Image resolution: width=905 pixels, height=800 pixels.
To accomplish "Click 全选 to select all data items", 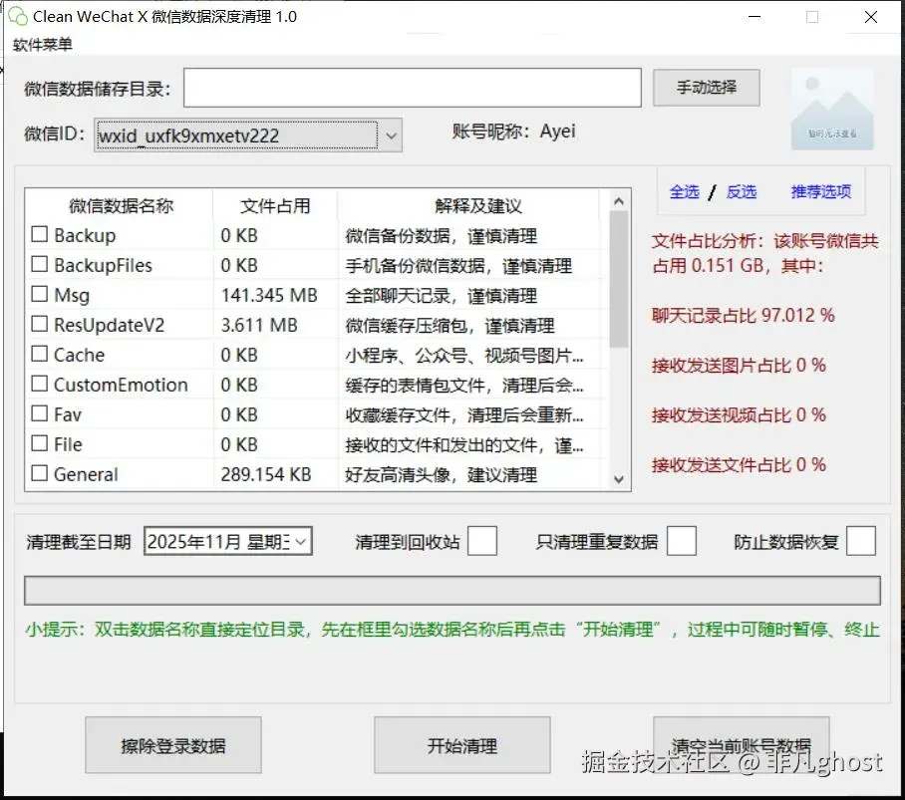I will pyautogui.click(x=685, y=191).
